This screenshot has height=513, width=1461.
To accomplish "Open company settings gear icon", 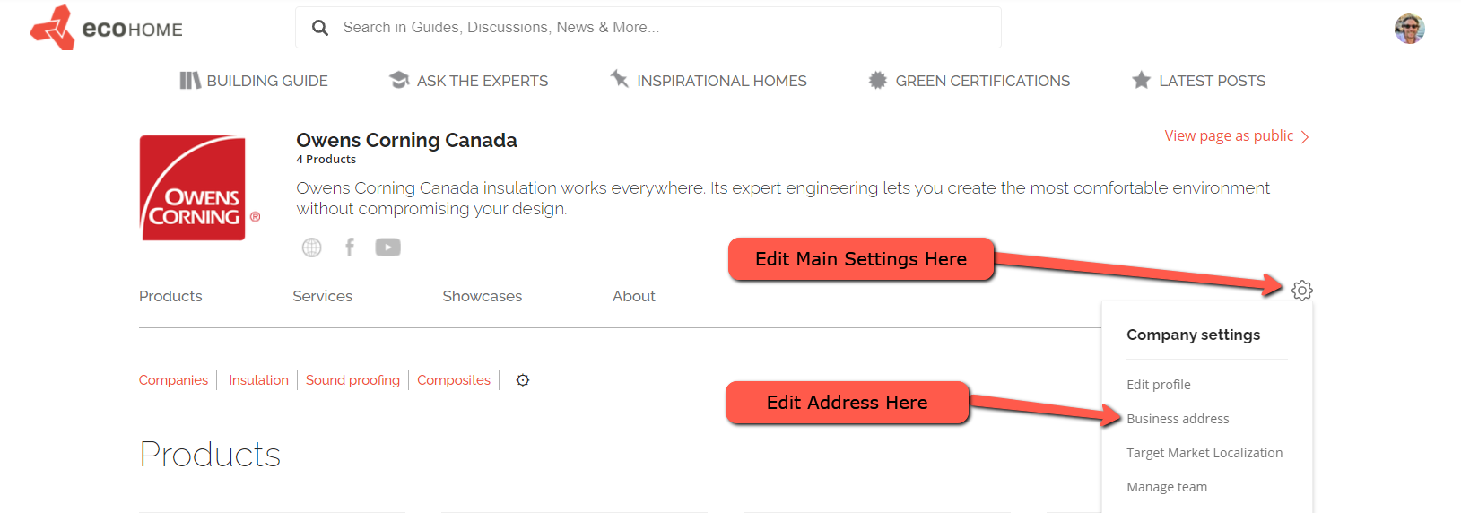I will 1301,291.
